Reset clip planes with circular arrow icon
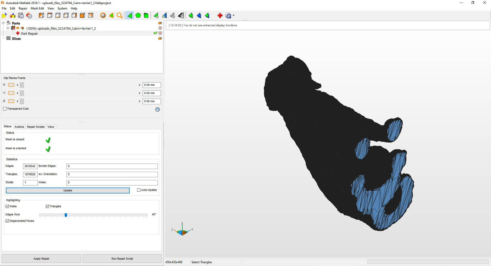This screenshot has height=266, width=491. [x=158, y=109]
